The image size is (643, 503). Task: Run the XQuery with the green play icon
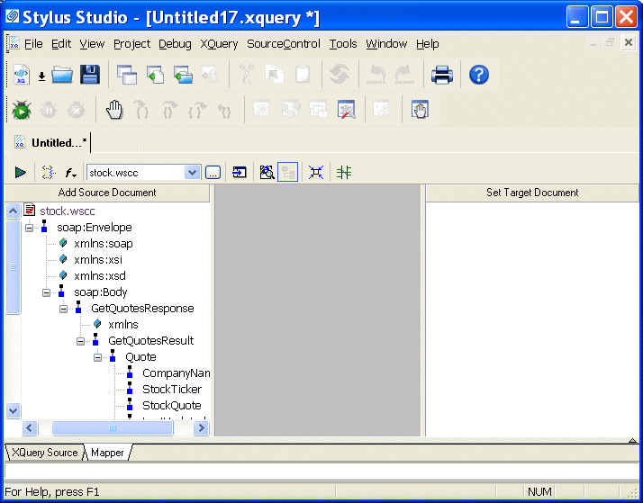20,172
